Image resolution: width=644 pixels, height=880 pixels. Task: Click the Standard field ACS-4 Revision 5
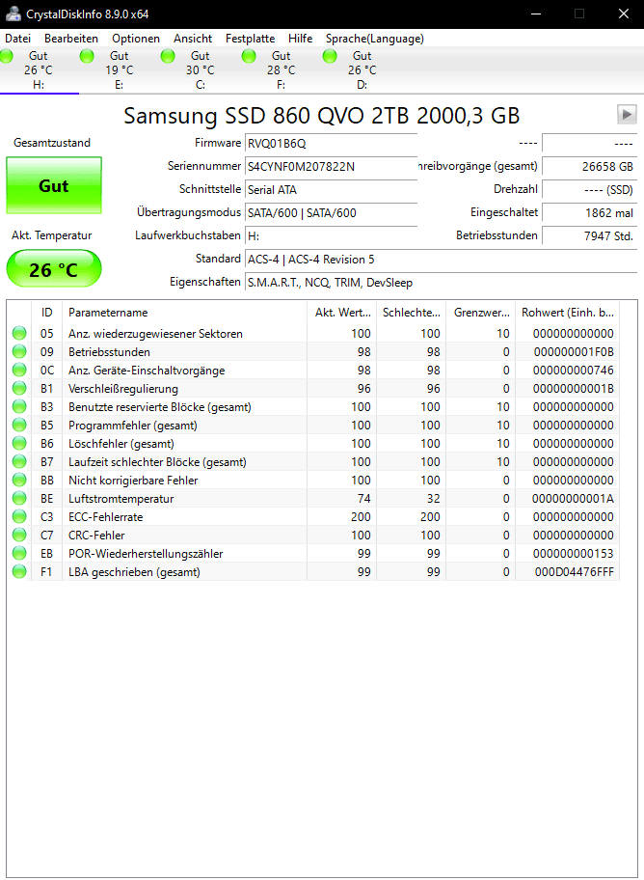441,260
